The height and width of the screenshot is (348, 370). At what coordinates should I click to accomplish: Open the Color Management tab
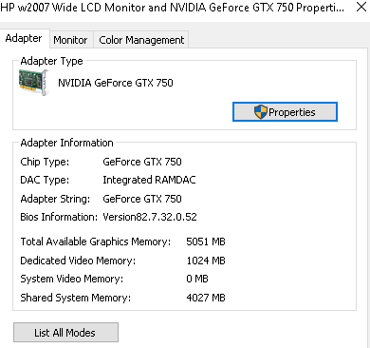pos(141,40)
